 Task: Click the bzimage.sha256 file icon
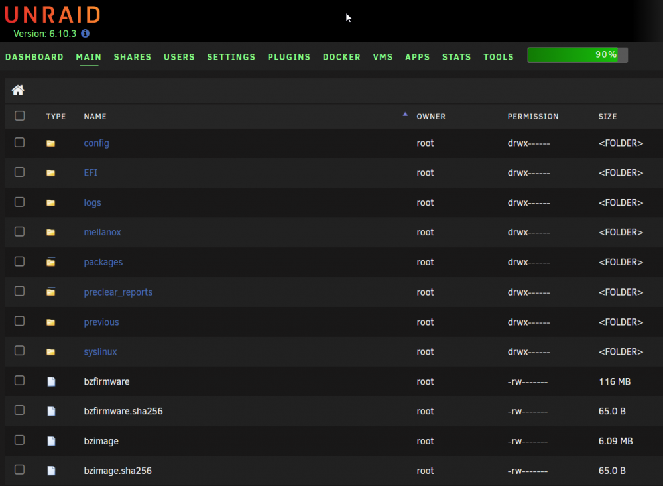51,471
